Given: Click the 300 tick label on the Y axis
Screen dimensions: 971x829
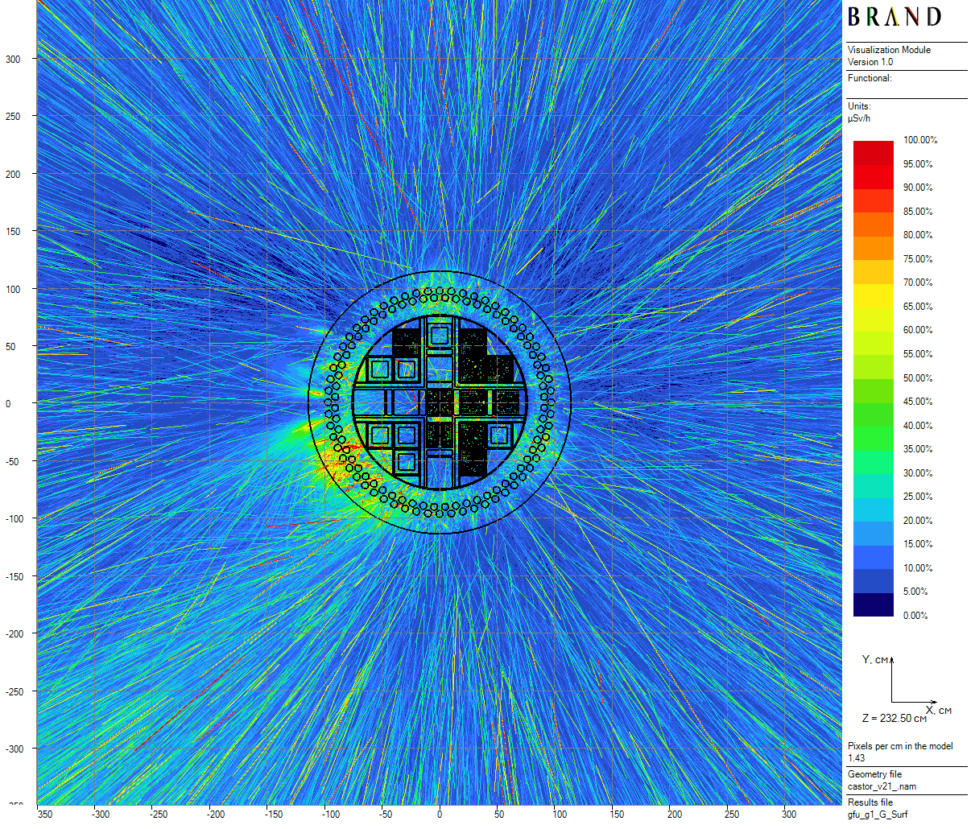Looking at the screenshot, I should pos(13,59).
